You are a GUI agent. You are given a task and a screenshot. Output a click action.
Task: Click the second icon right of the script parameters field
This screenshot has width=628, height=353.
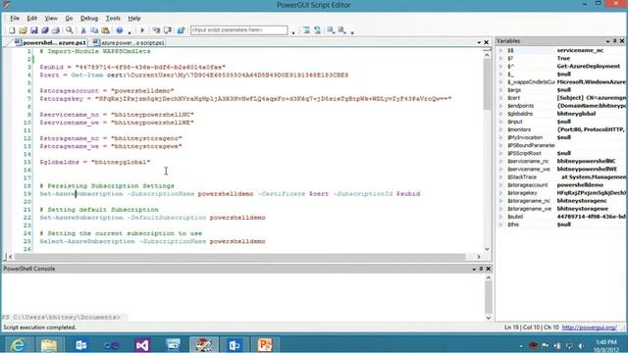[317, 30]
